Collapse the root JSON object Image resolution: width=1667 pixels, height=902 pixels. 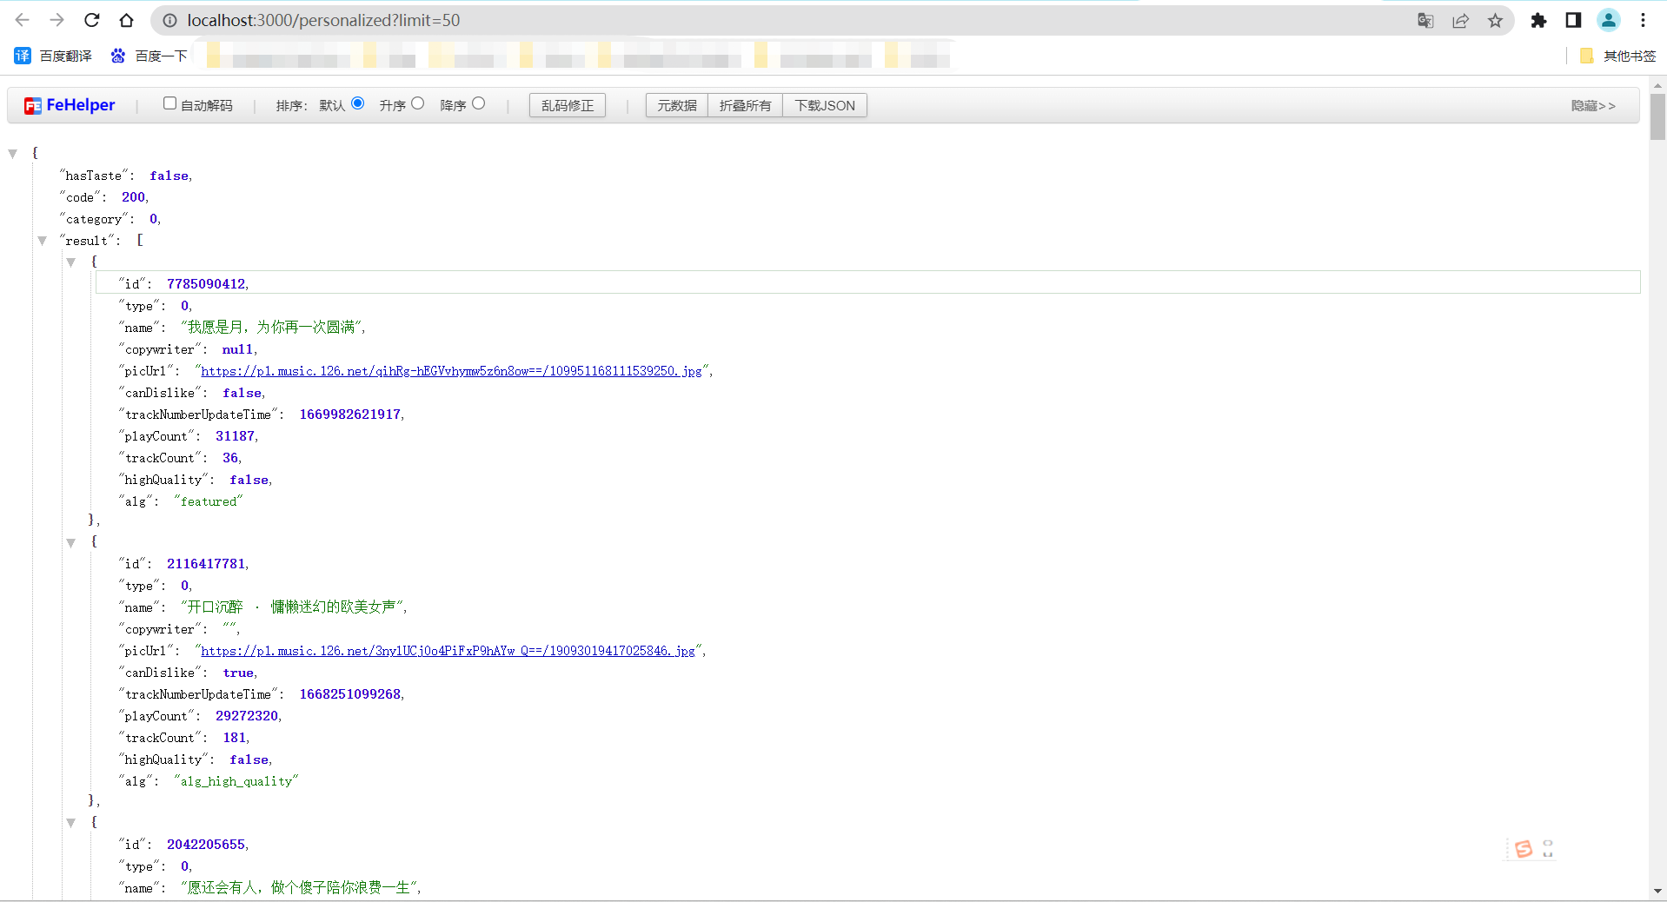[x=13, y=154]
